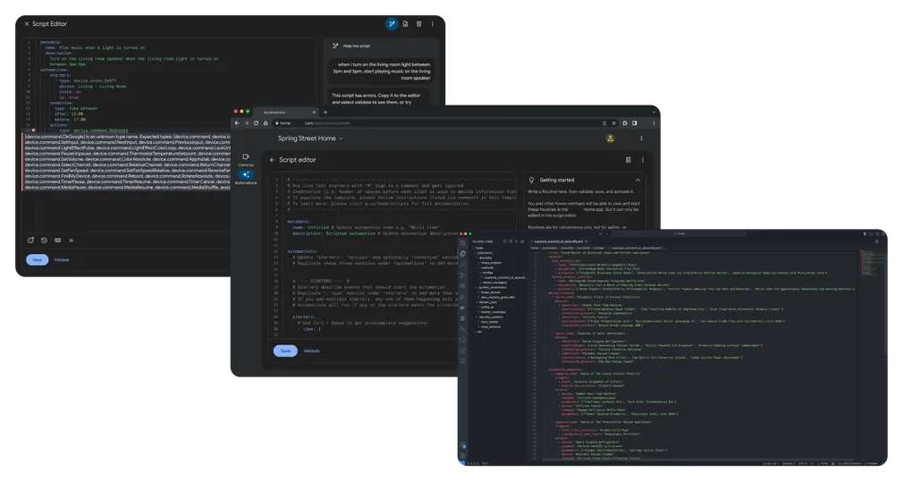Open the three-dot menu in top-left Script Editor
The height and width of the screenshot is (481, 903).
click(433, 23)
